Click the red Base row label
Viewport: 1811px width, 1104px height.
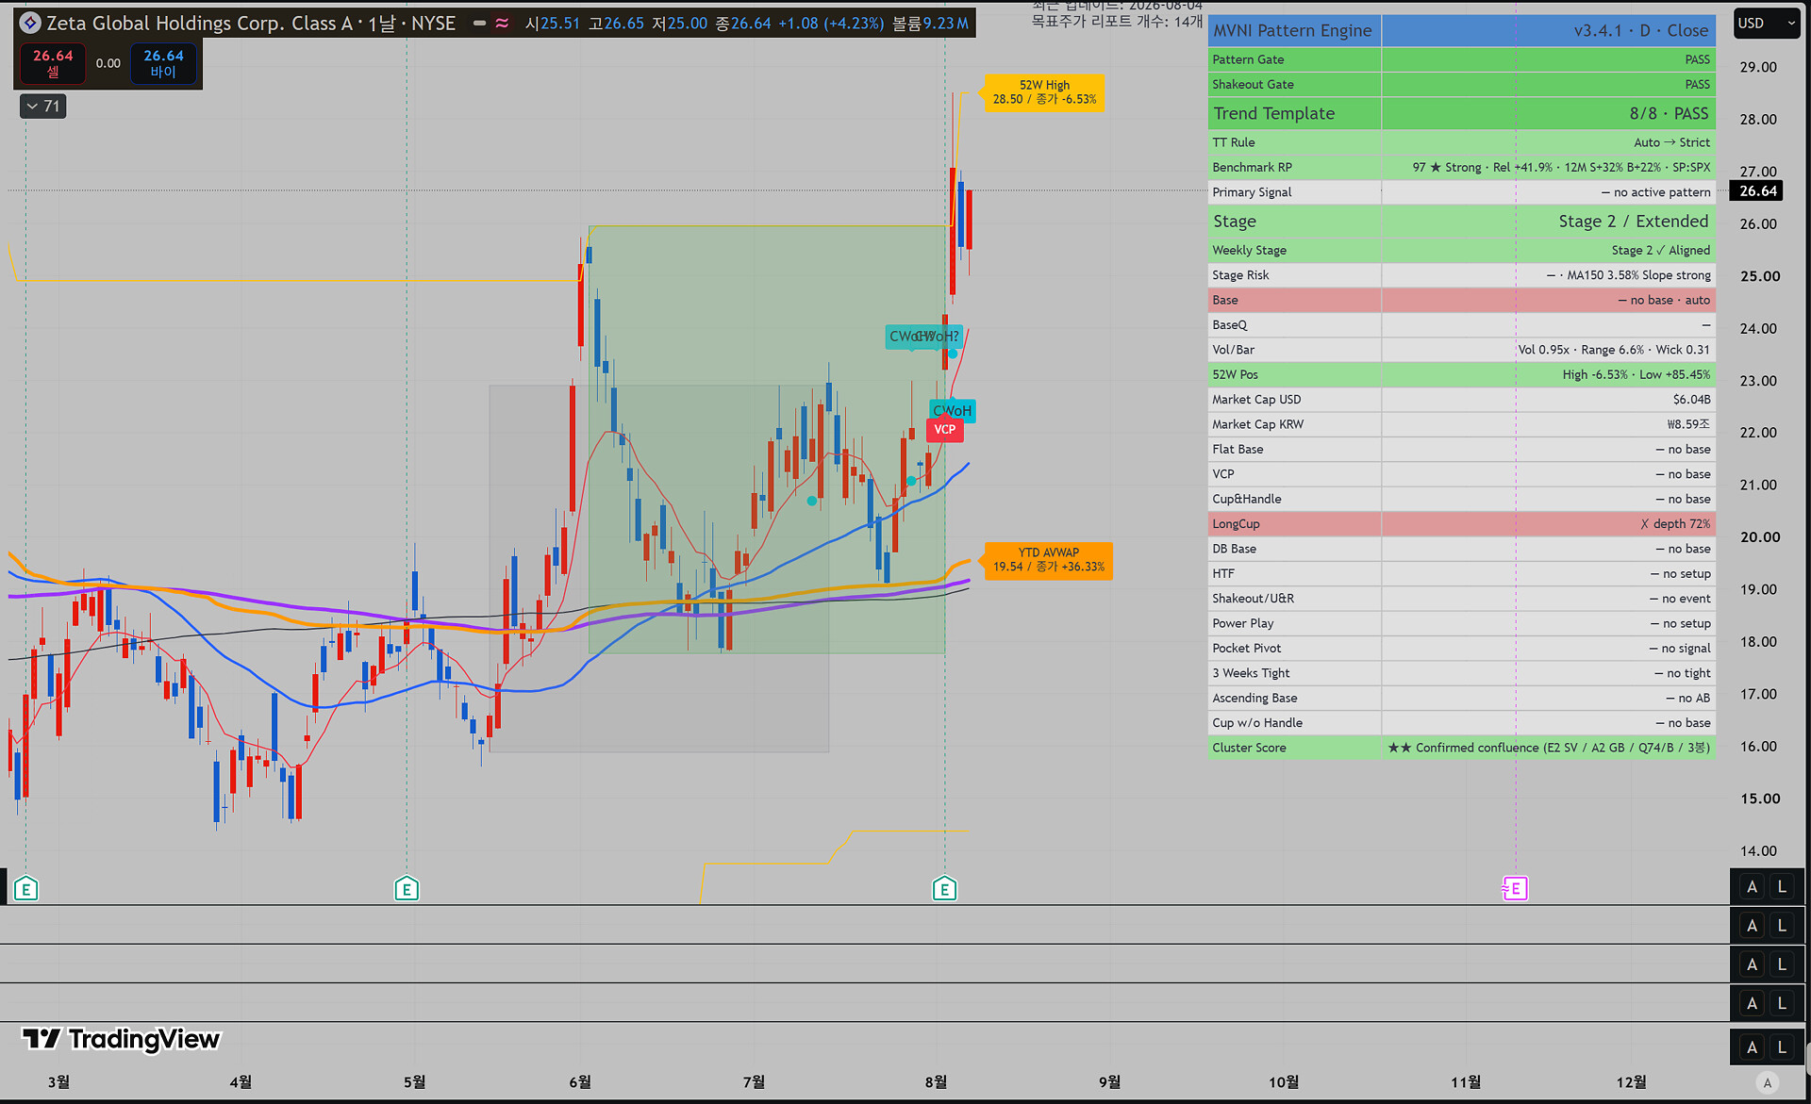click(x=1225, y=300)
